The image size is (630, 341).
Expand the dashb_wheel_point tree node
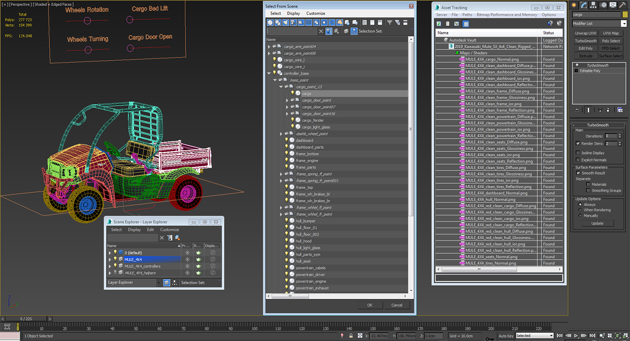[x=281, y=134]
